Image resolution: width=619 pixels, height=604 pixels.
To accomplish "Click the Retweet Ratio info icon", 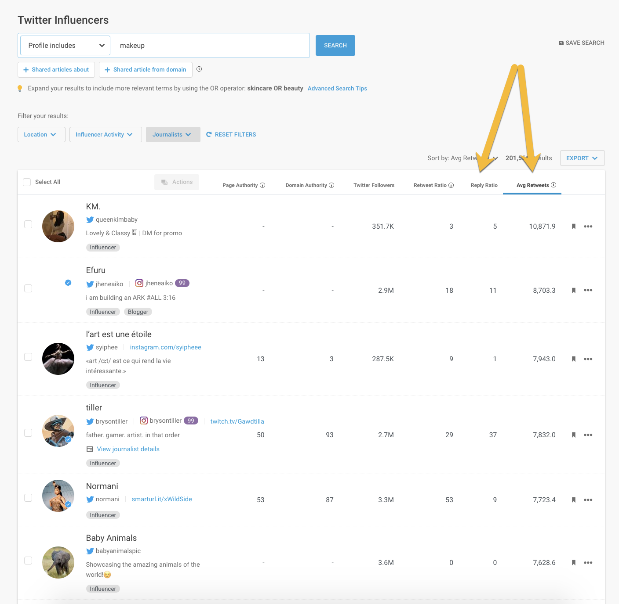I will (451, 185).
